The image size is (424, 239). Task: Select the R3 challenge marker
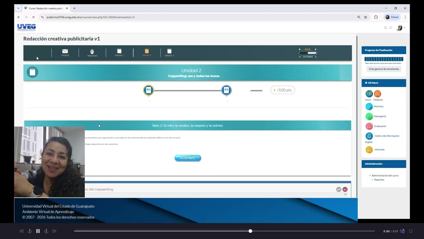pyautogui.click(x=148, y=90)
